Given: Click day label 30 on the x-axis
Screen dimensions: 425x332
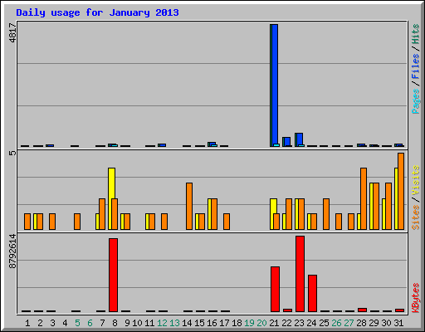Looking at the screenshot, I should coord(386,323).
